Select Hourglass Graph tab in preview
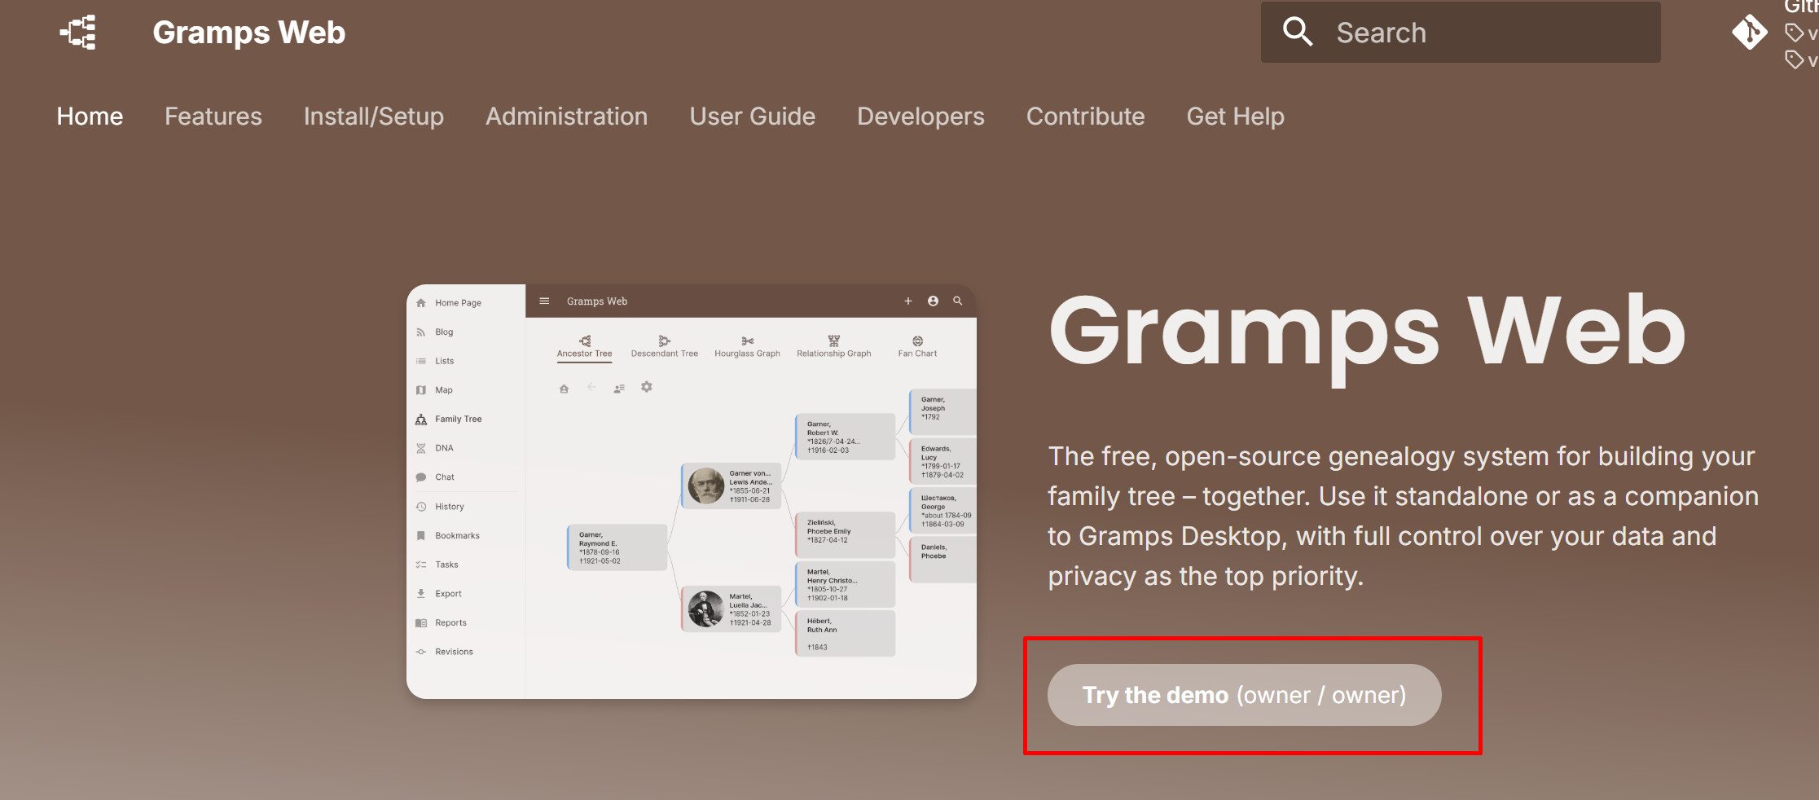Image resolution: width=1819 pixels, height=800 pixels. 747,347
